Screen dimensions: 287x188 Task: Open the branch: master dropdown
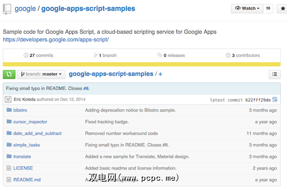tap(41, 74)
